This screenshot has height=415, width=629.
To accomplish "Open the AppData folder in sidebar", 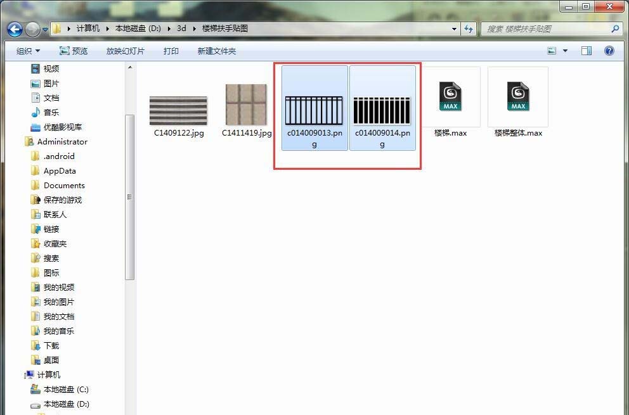I will tap(53, 171).
